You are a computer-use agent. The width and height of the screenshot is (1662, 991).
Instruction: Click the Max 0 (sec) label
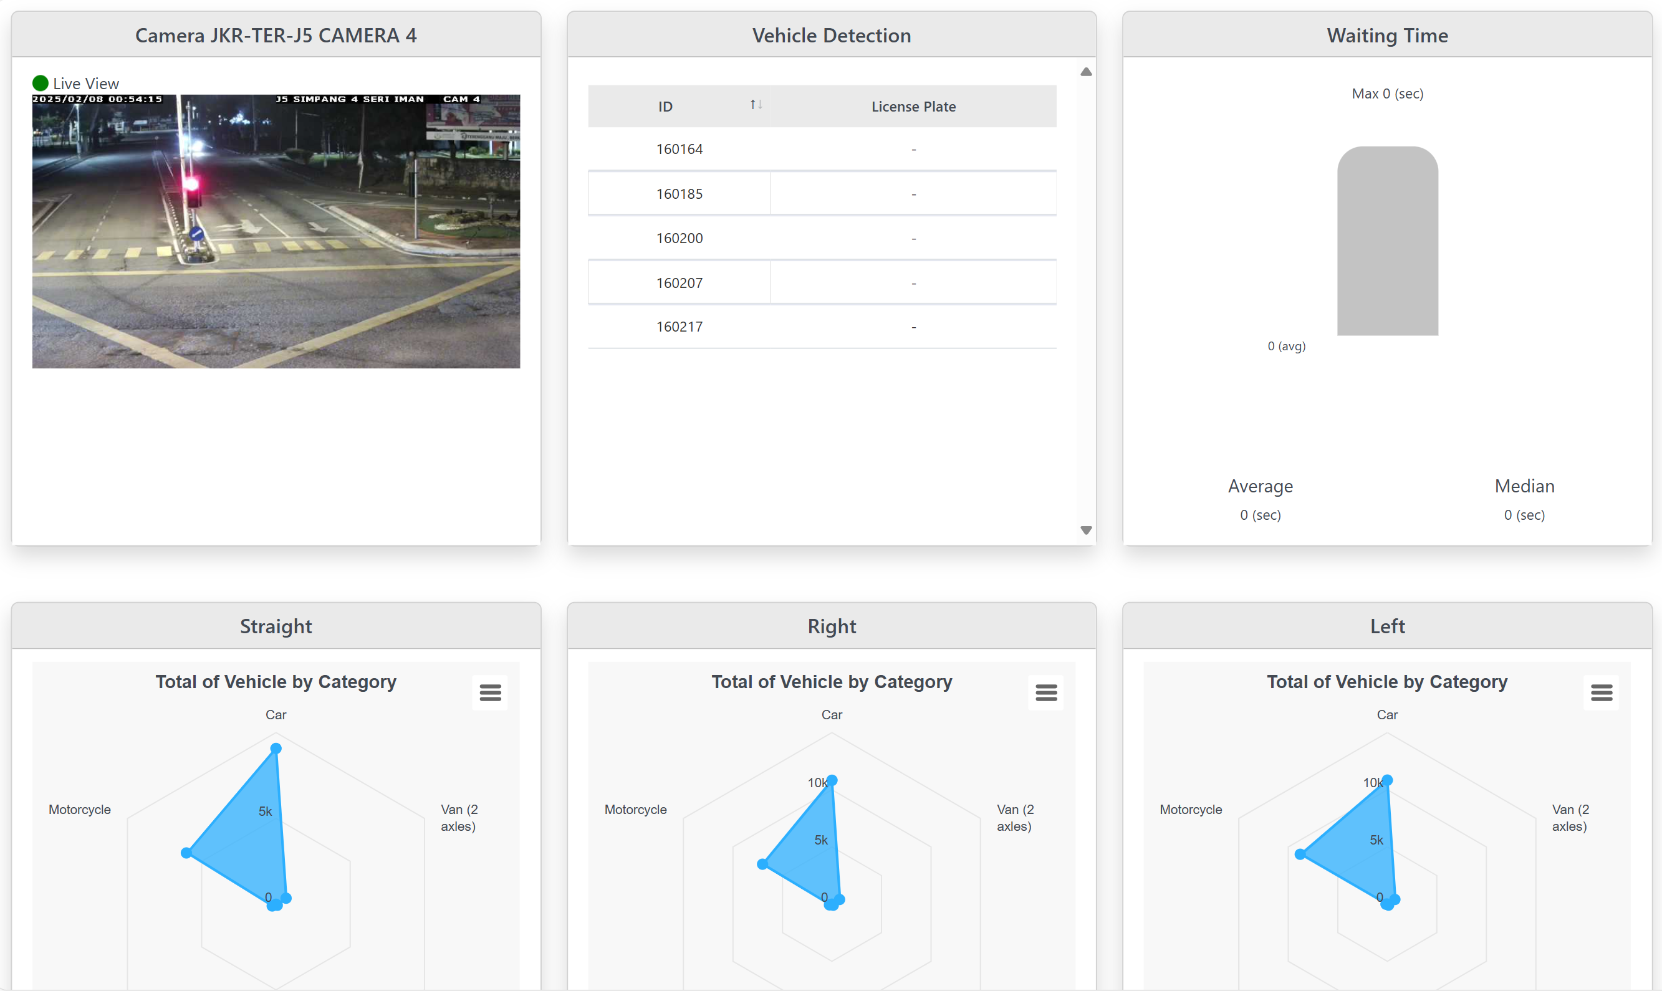point(1387,93)
